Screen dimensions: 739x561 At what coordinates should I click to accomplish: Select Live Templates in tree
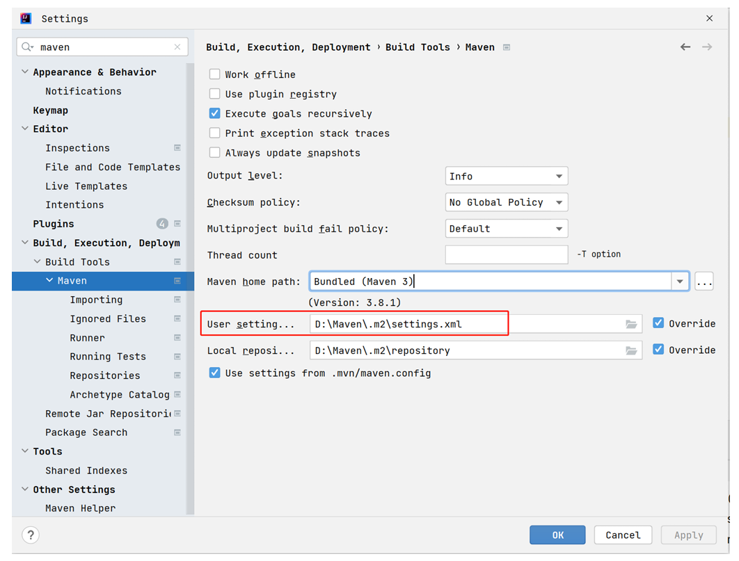point(86,186)
